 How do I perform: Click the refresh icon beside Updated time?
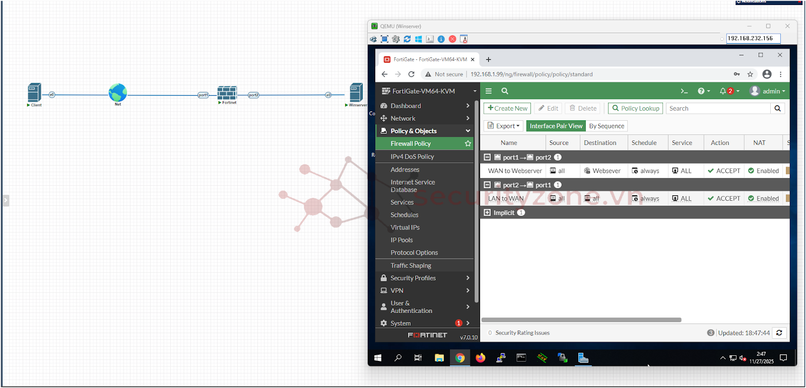[779, 333]
